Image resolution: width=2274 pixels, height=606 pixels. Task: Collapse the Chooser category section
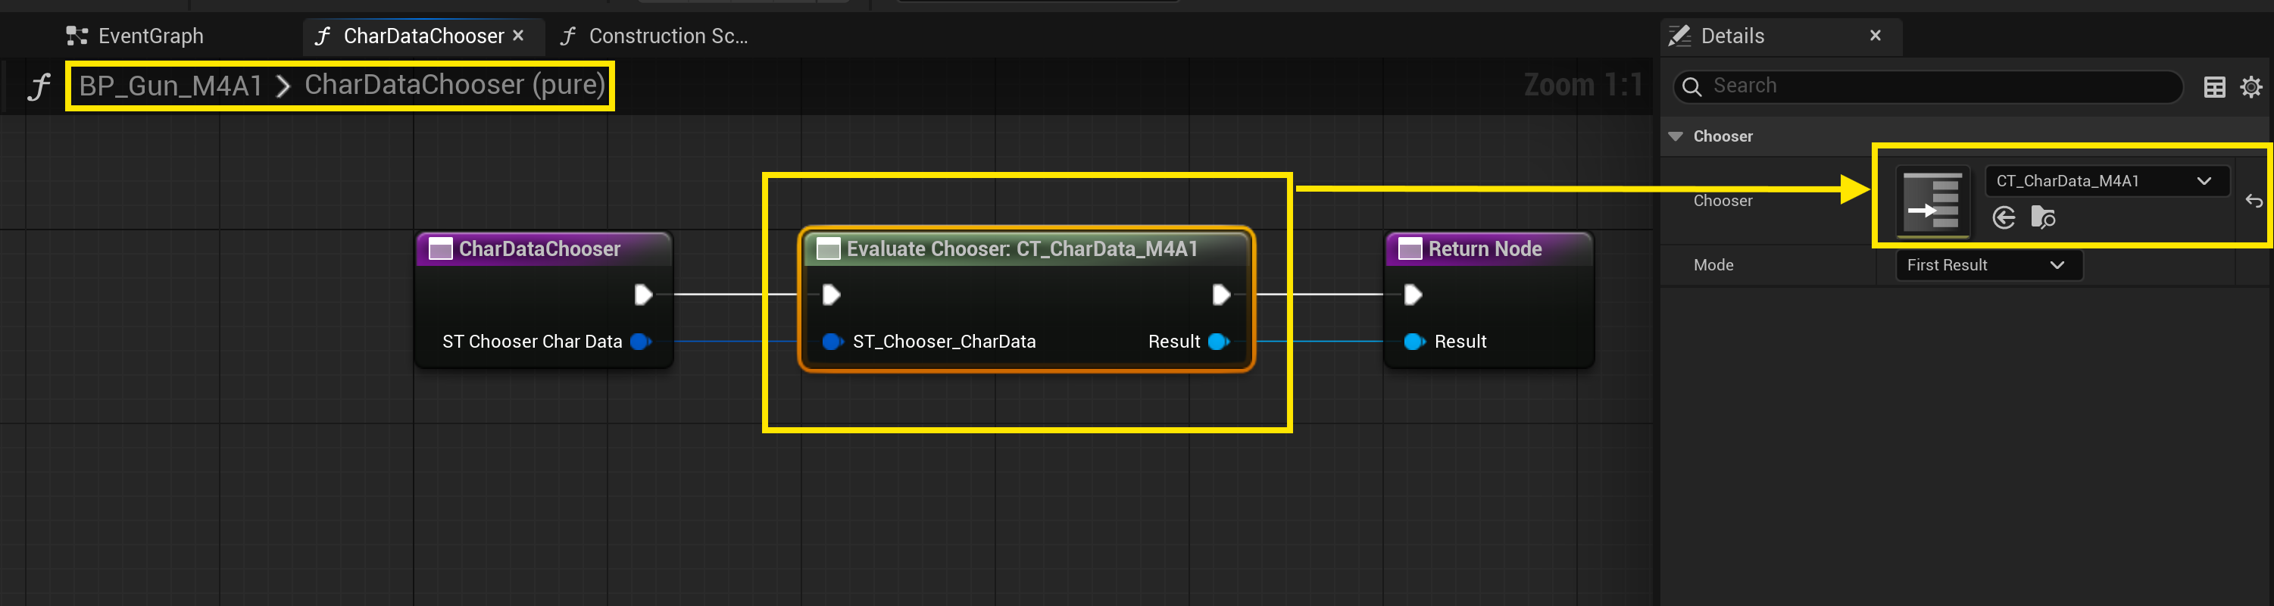click(1676, 137)
